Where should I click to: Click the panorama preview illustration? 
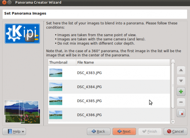(x=22, y=111)
